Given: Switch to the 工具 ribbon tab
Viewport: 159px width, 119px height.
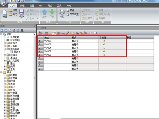Looking at the screenshot, I should click(59, 6).
